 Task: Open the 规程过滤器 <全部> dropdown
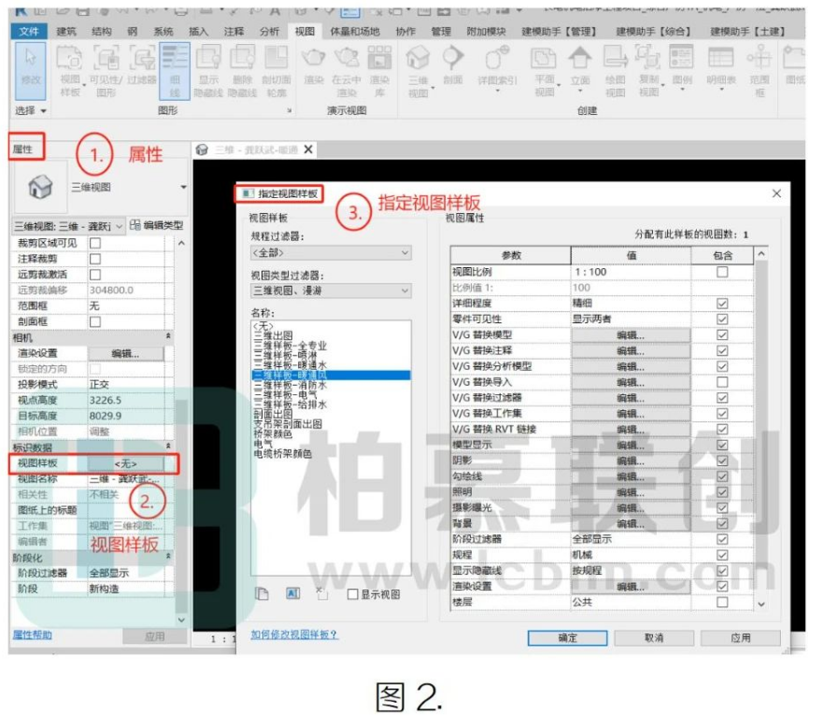tap(332, 253)
